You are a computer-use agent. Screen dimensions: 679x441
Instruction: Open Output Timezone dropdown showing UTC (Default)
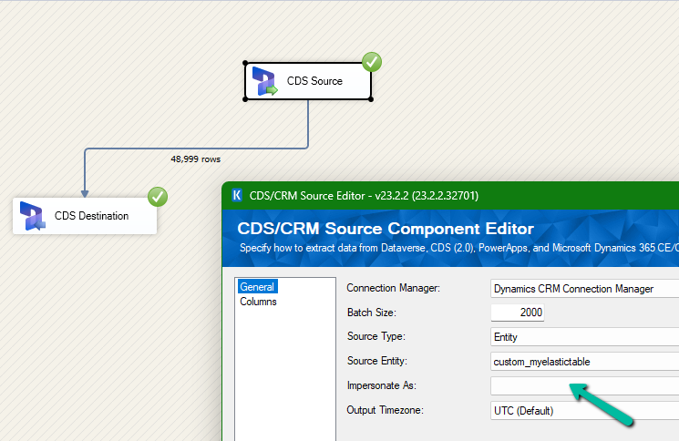point(584,411)
